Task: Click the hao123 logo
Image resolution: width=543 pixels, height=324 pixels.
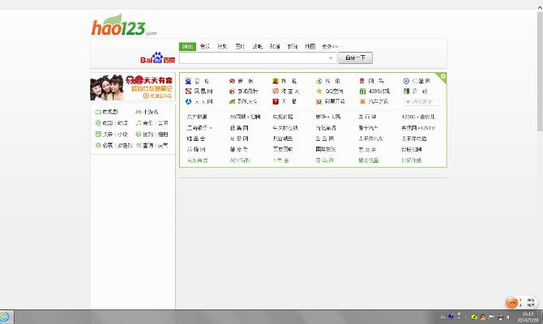Action: pyautogui.click(x=118, y=27)
